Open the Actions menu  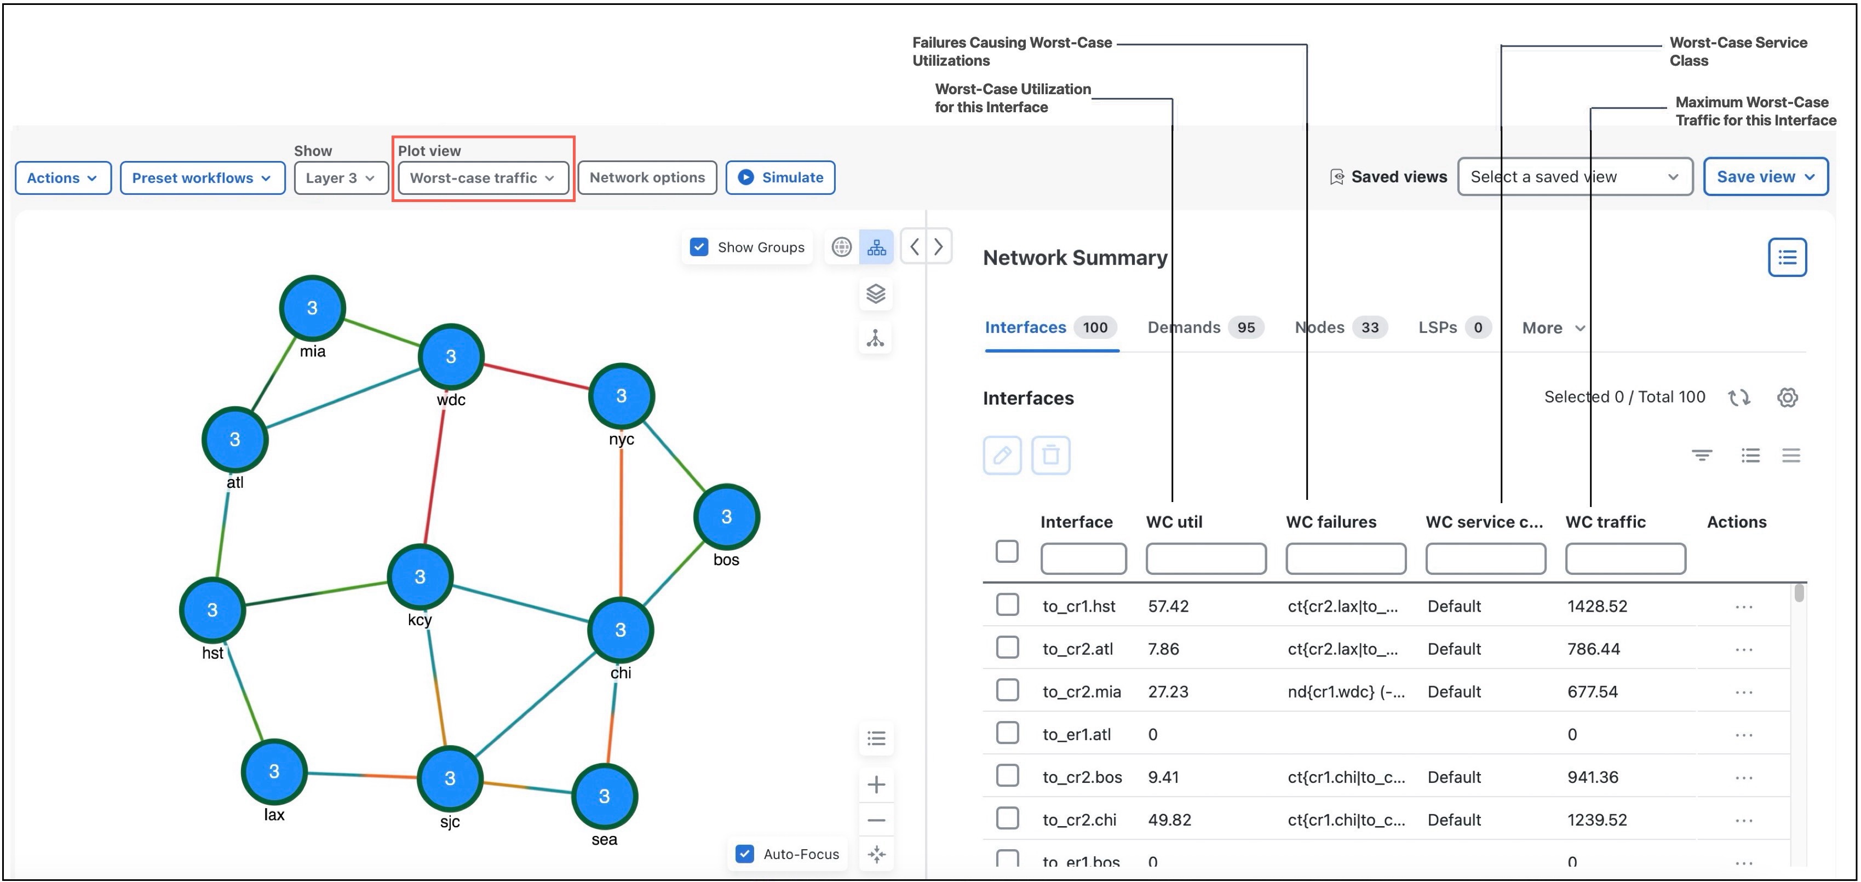click(x=62, y=177)
